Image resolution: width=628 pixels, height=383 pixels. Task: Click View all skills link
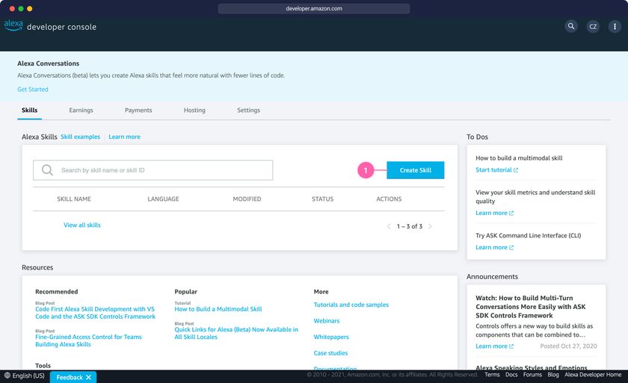82,225
